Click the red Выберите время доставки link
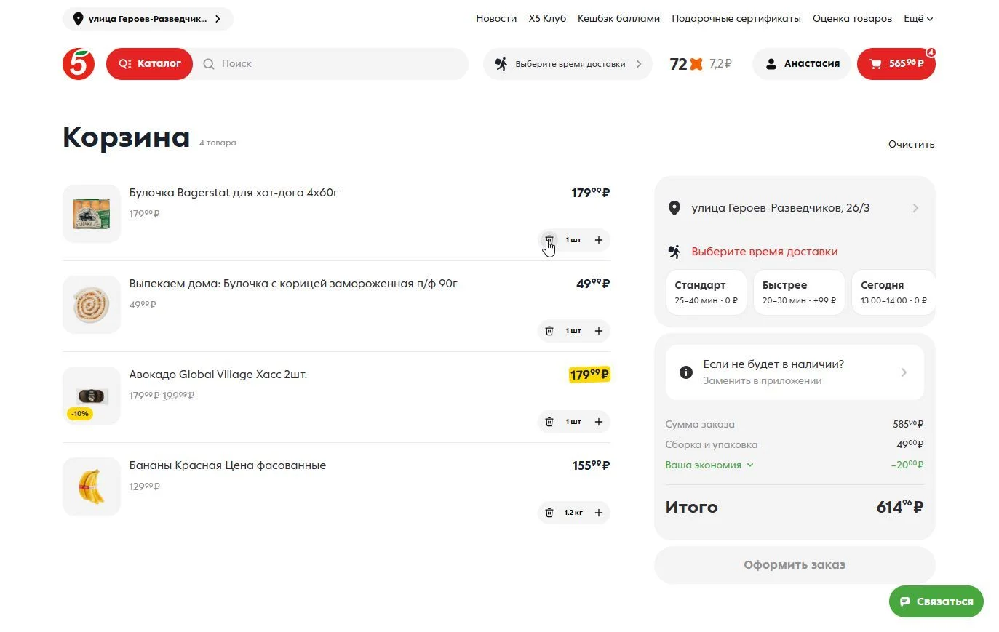 click(x=765, y=252)
